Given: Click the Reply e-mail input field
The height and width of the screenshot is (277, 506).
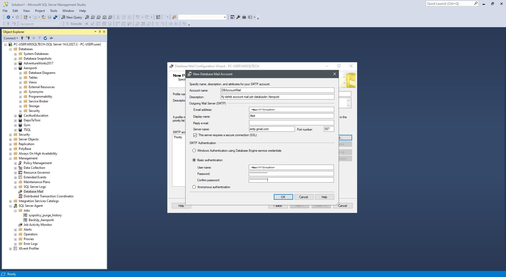Looking at the screenshot, I should 291,123.
